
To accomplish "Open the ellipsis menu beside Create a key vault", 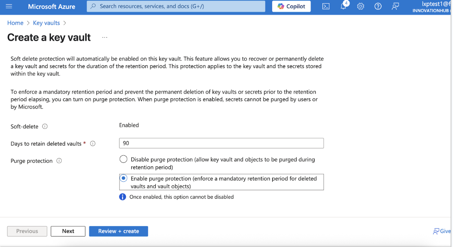I will [x=105, y=37].
